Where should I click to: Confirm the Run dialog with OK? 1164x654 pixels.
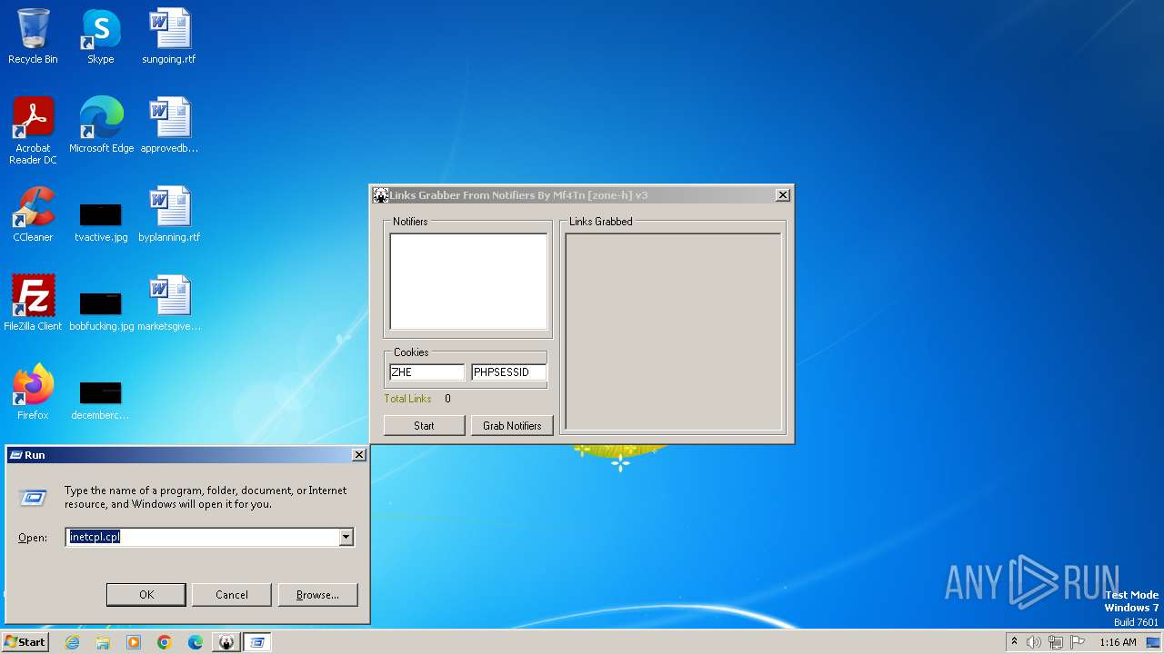tap(146, 595)
